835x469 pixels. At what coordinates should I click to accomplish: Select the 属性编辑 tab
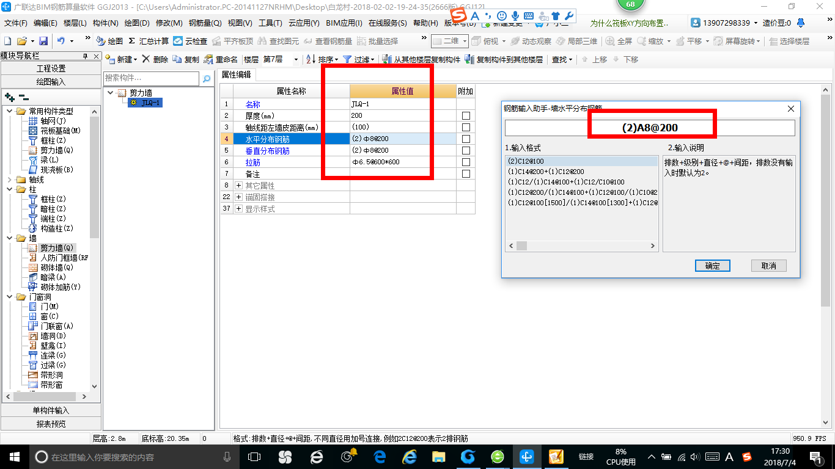(x=236, y=75)
